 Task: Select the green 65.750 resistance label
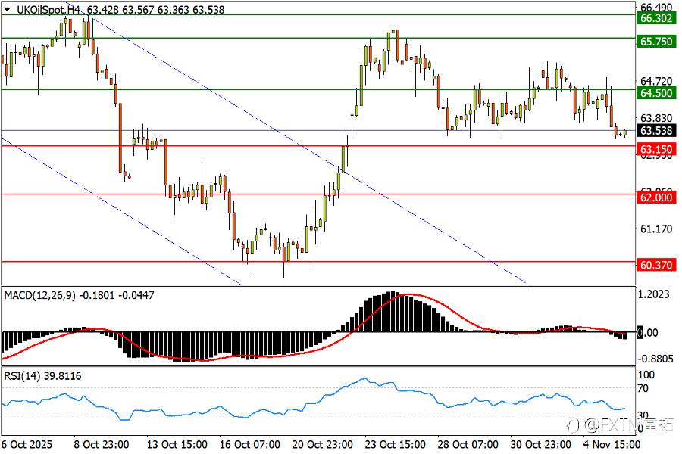point(656,42)
